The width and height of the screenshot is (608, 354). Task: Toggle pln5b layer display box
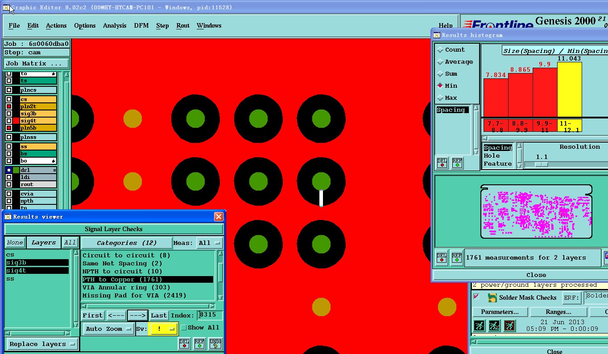(x=8, y=128)
